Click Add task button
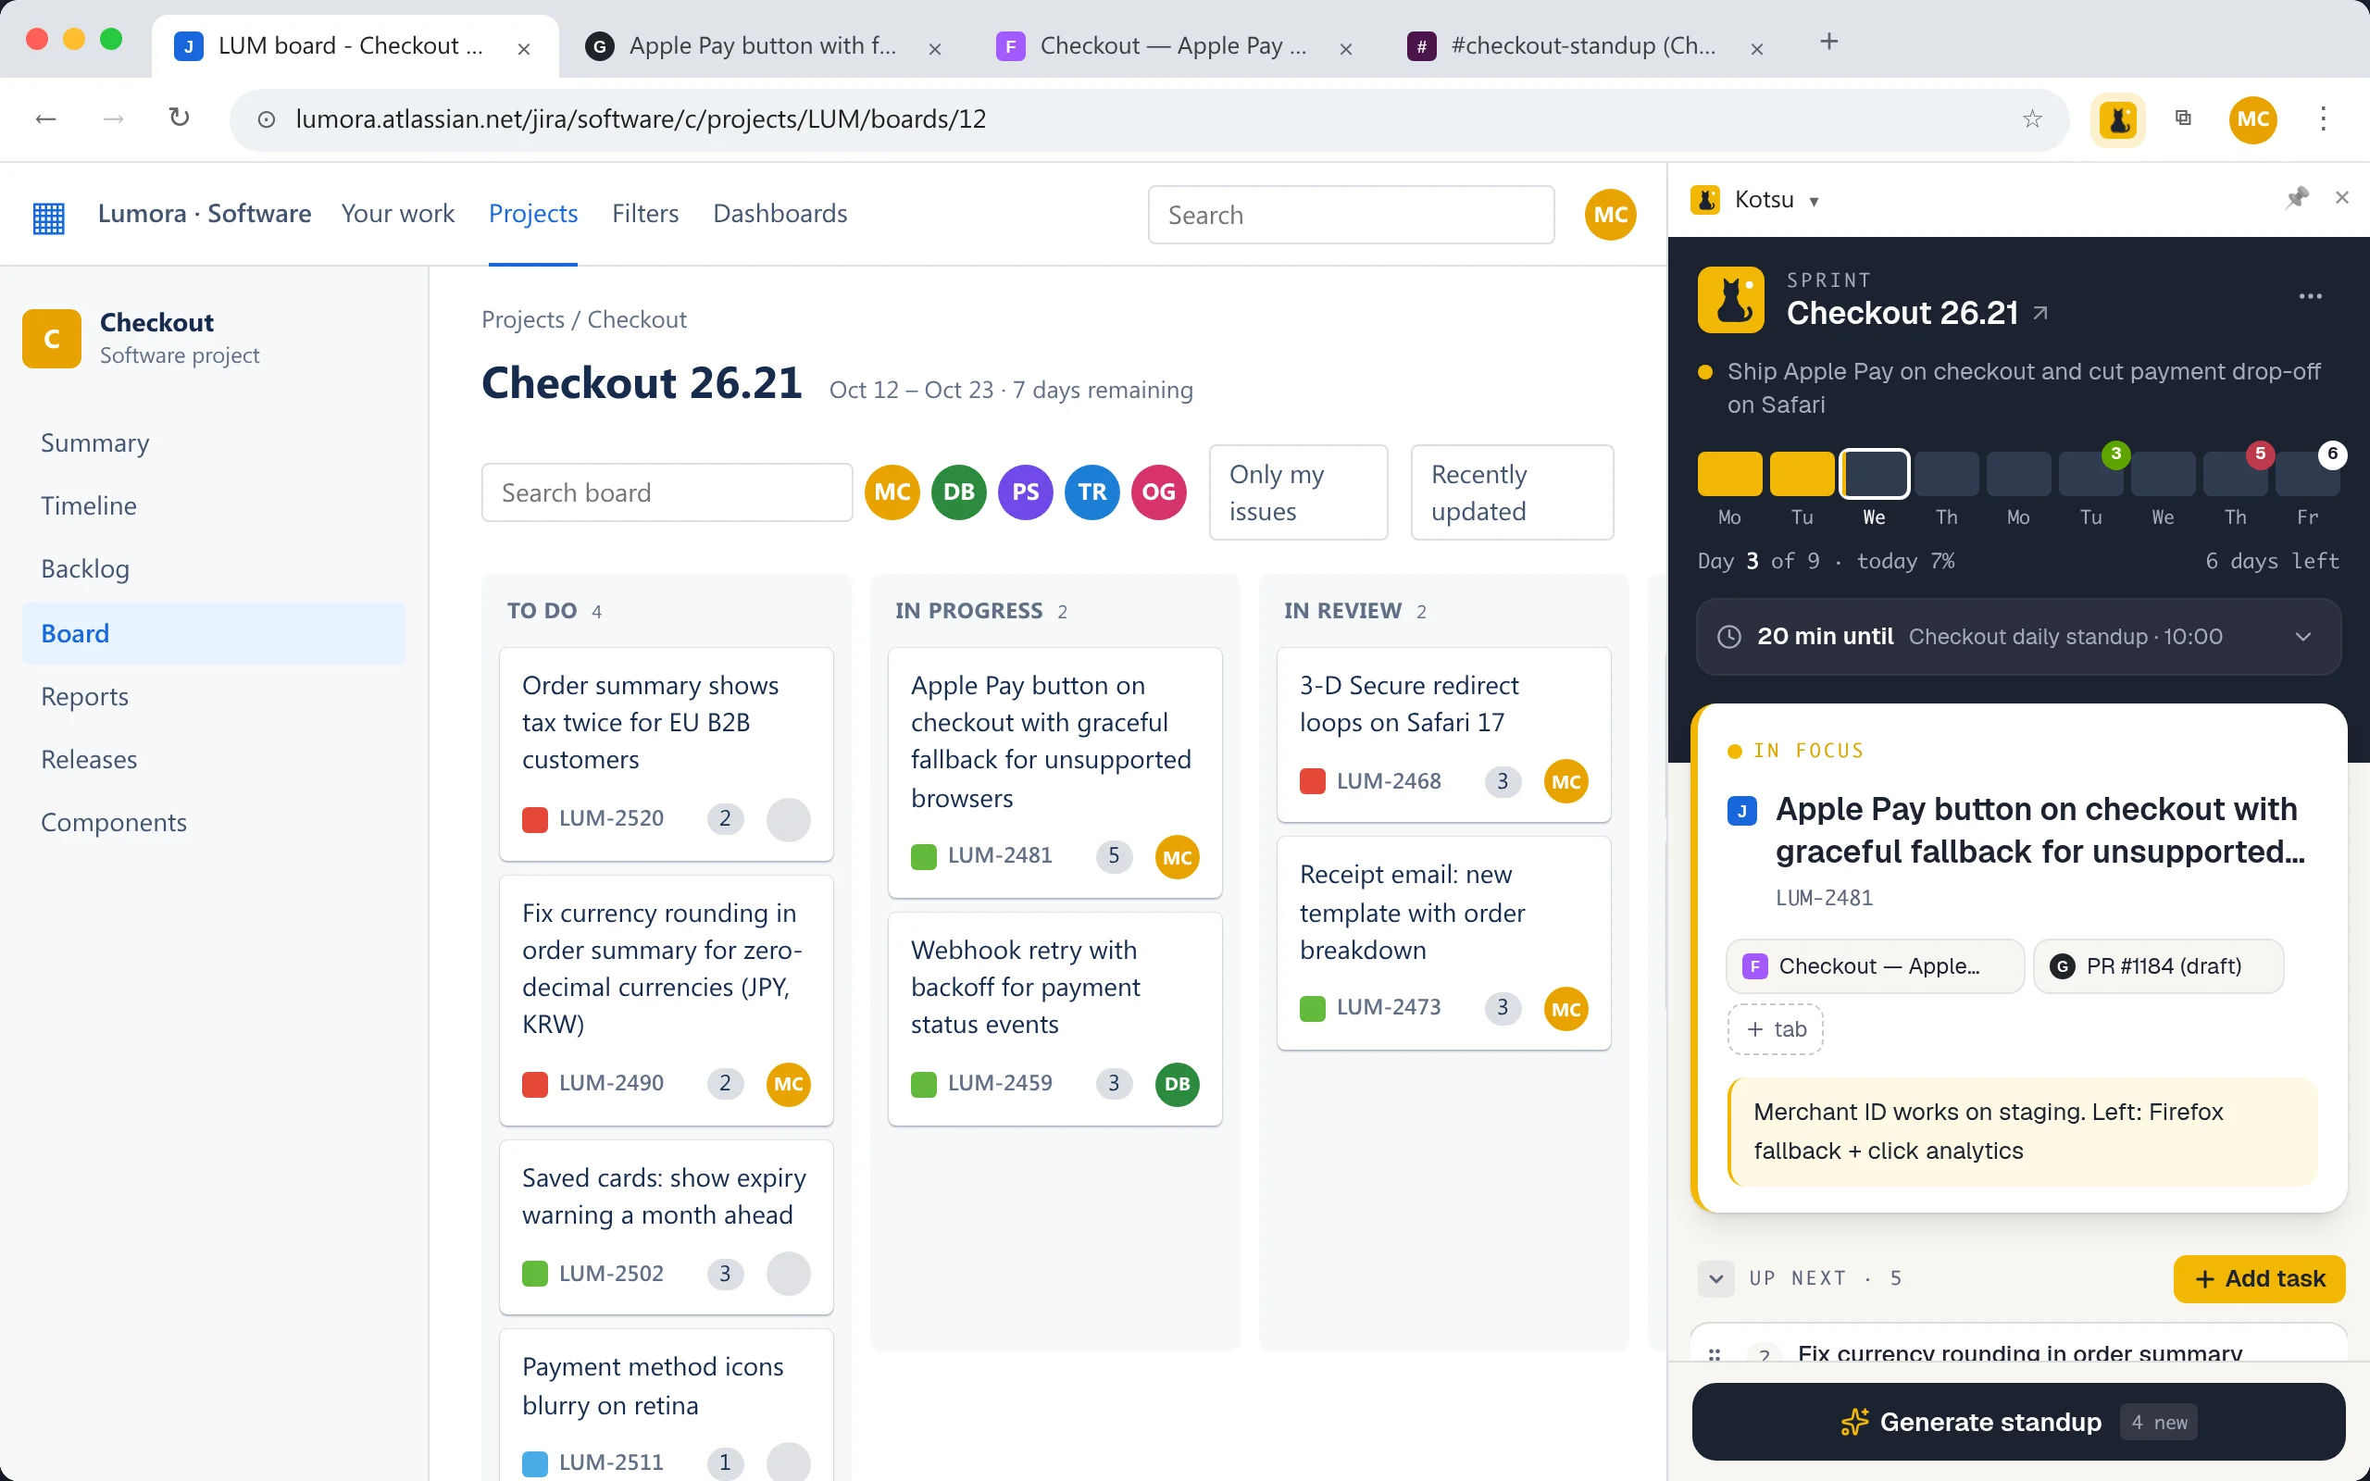 (x=2258, y=1278)
